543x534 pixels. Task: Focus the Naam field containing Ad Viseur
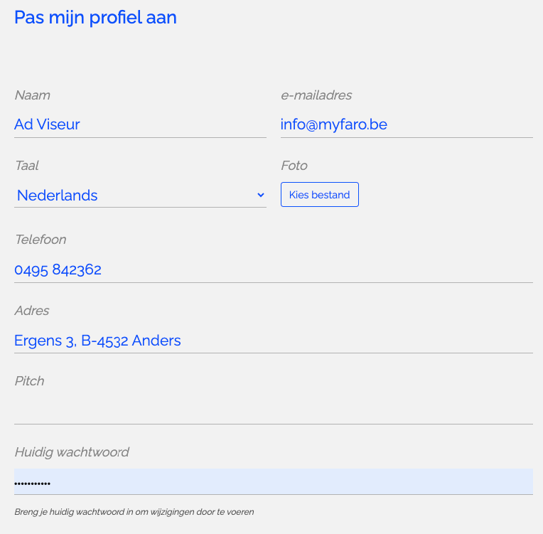140,124
